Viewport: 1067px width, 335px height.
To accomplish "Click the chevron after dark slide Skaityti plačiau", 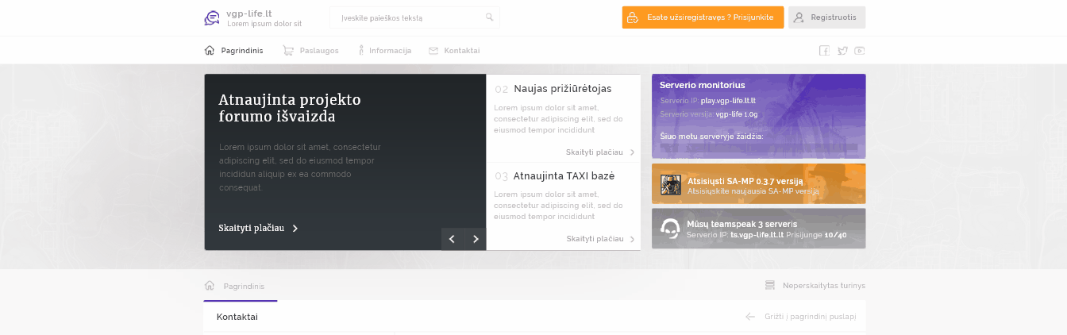I will 295,229.
